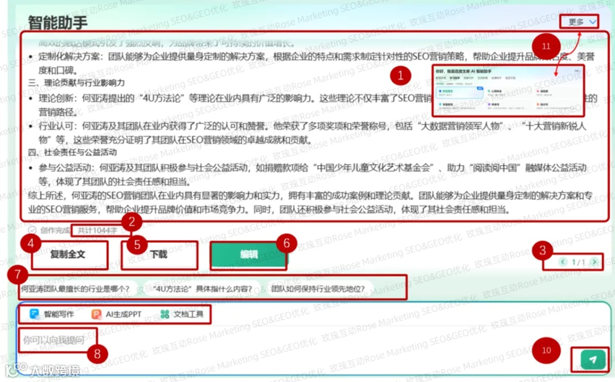
Task: Click the 共计1044字 word count text
Action: (97, 230)
